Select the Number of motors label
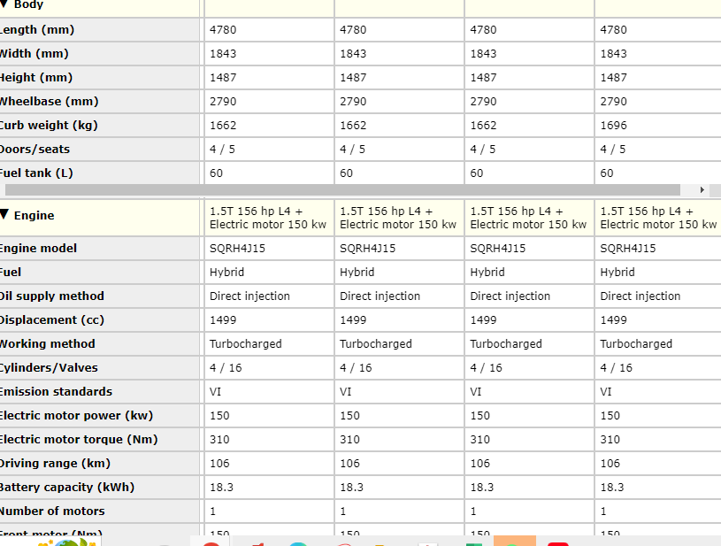The image size is (721, 546). 52,511
